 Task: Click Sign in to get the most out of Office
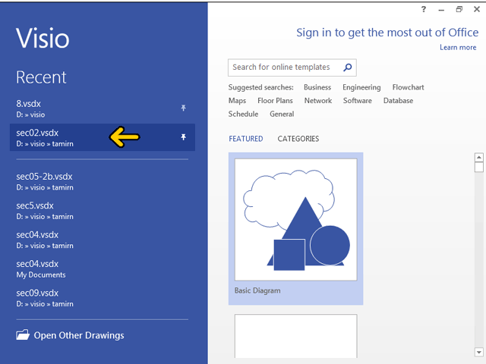(387, 33)
